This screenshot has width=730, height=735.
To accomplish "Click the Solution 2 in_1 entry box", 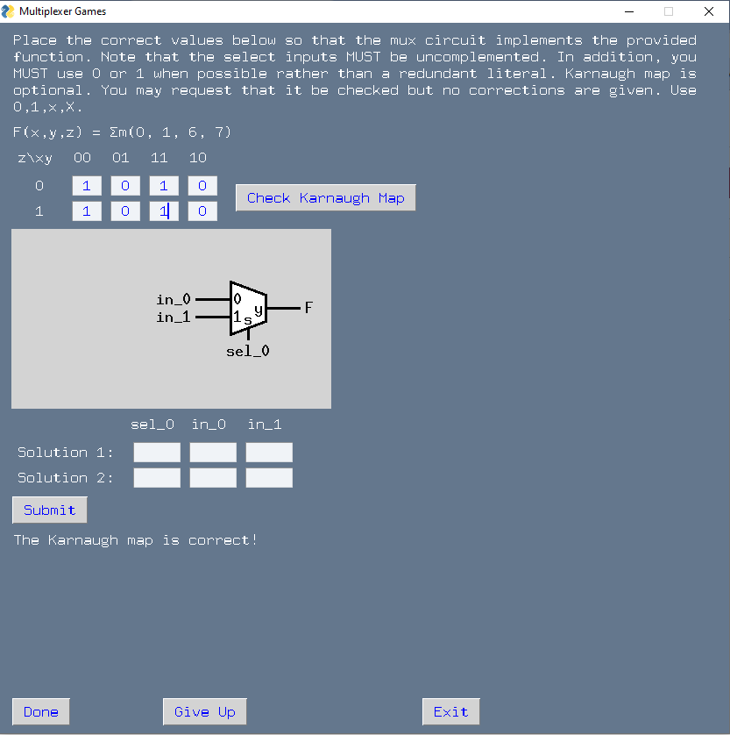I will (268, 476).
